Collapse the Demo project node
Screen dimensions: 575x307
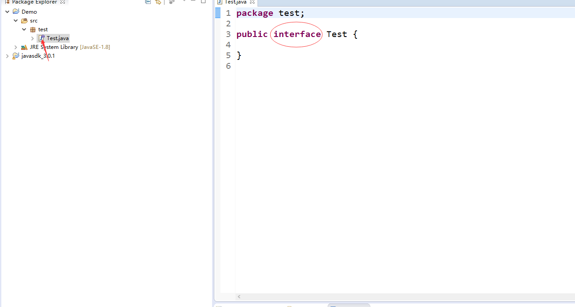point(7,11)
